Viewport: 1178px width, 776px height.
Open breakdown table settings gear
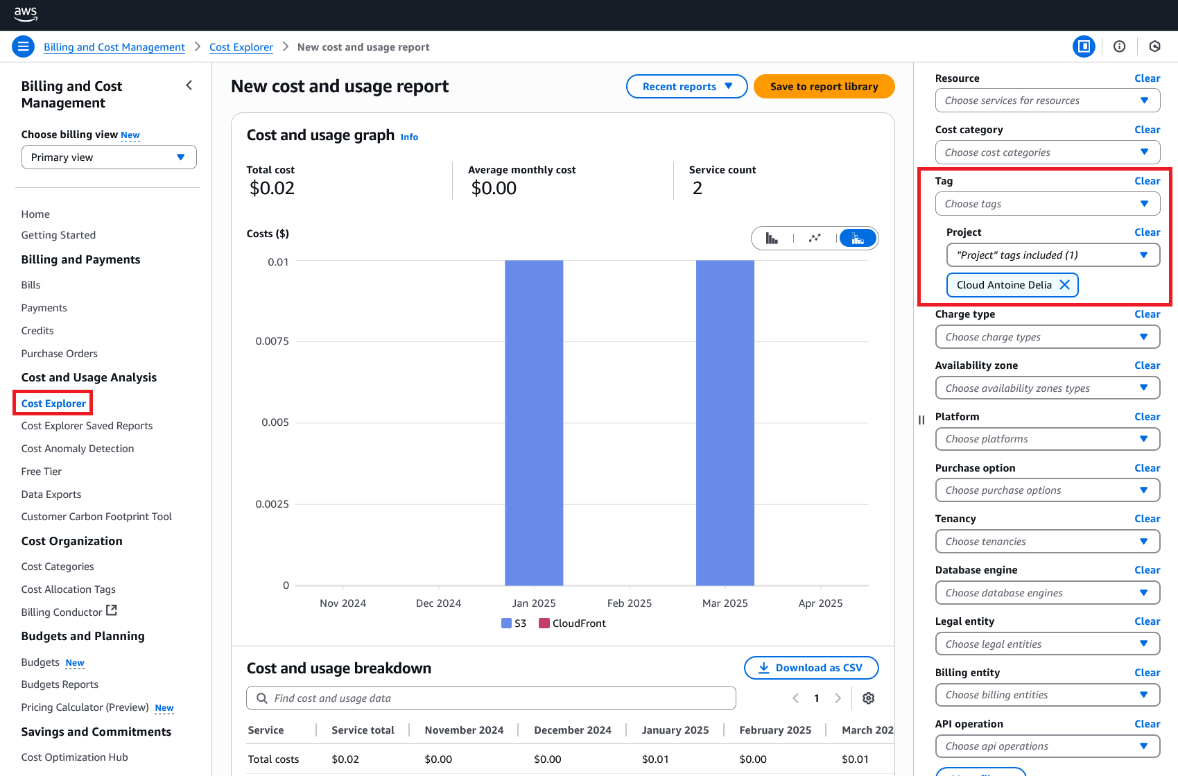[868, 698]
